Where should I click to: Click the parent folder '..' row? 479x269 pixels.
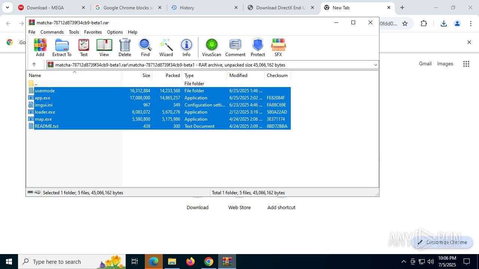(x=159, y=84)
